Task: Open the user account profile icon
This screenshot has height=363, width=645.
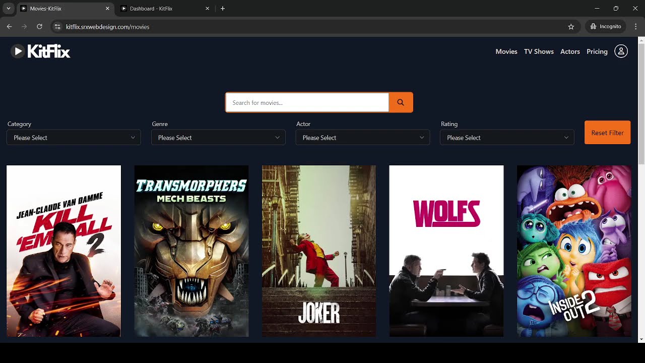Action: 621,51
